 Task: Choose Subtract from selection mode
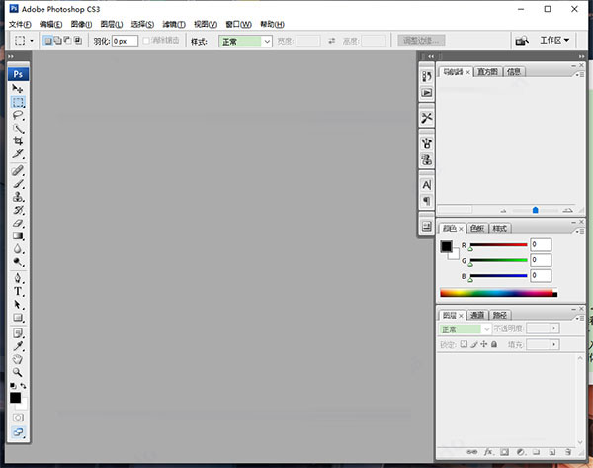tap(67, 41)
